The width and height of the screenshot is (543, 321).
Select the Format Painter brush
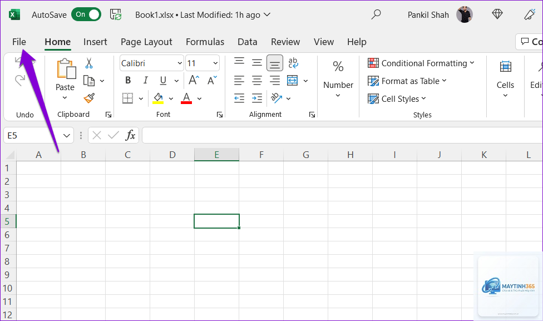pyautogui.click(x=90, y=98)
